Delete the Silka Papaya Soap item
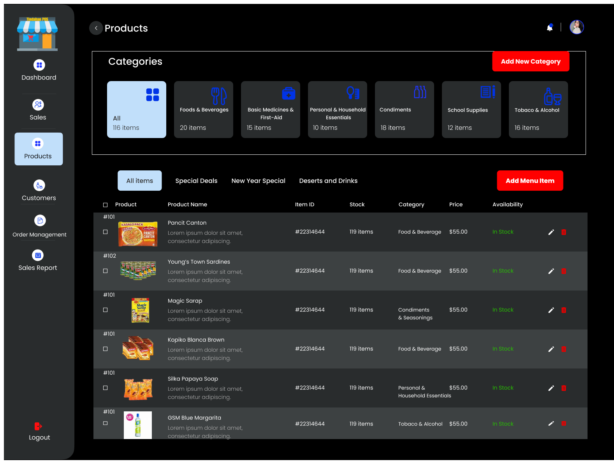 (564, 388)
